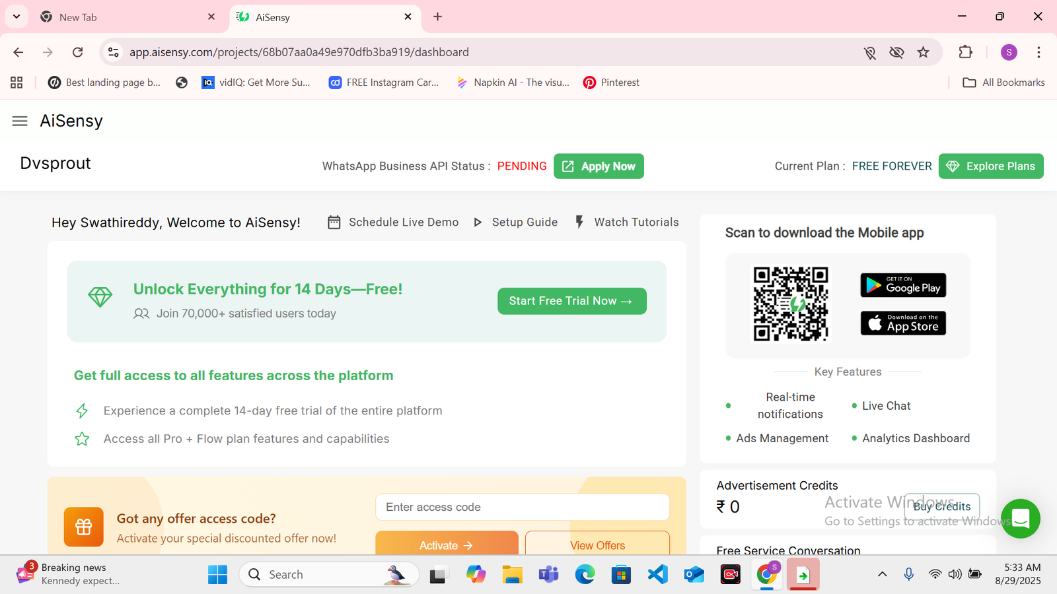Click Start Free Trial Now button
The width and height of the screenshot is (1057, 594).
[571, 301]
